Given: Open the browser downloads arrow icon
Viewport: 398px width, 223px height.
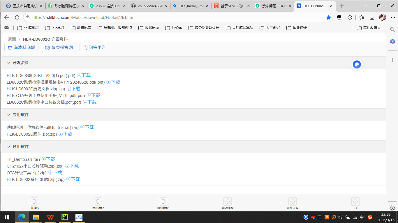Looking at the screenshot, I should (x=372, y=17).
